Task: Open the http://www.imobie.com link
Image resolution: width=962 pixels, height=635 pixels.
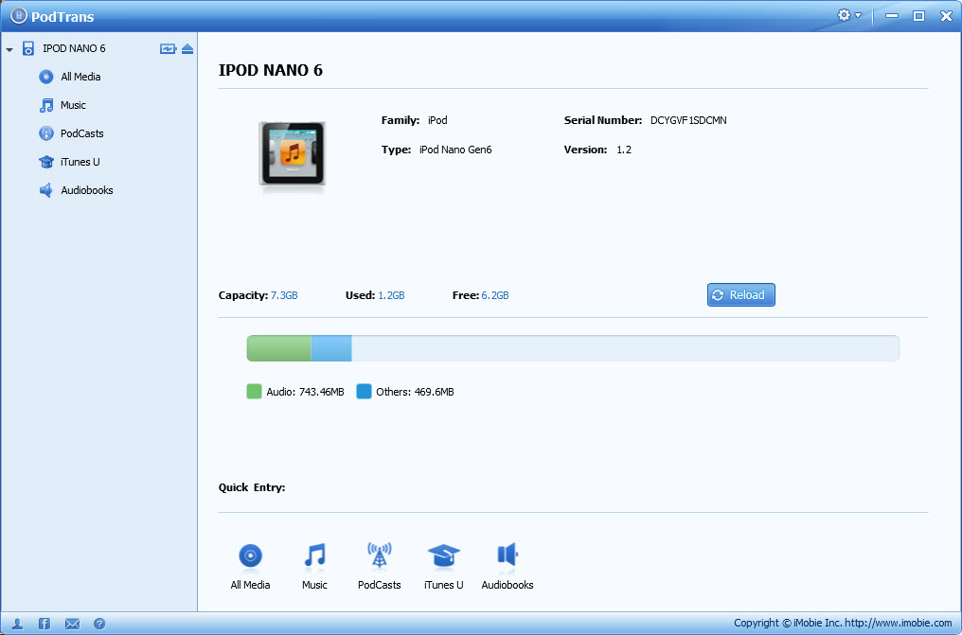Action: [x=899, y=623]
